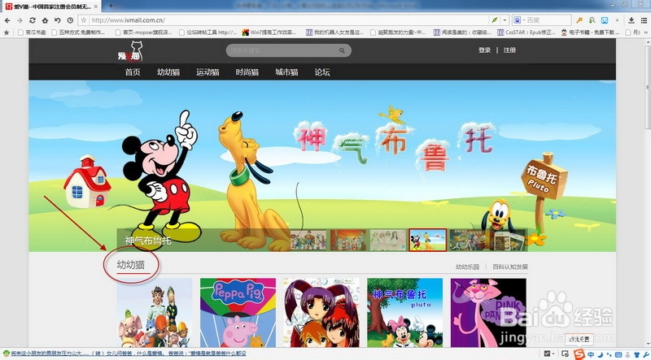The height and width of the screenshot is (360, 651).
Task: Open the anime girls video card
Action: (321, 312)
